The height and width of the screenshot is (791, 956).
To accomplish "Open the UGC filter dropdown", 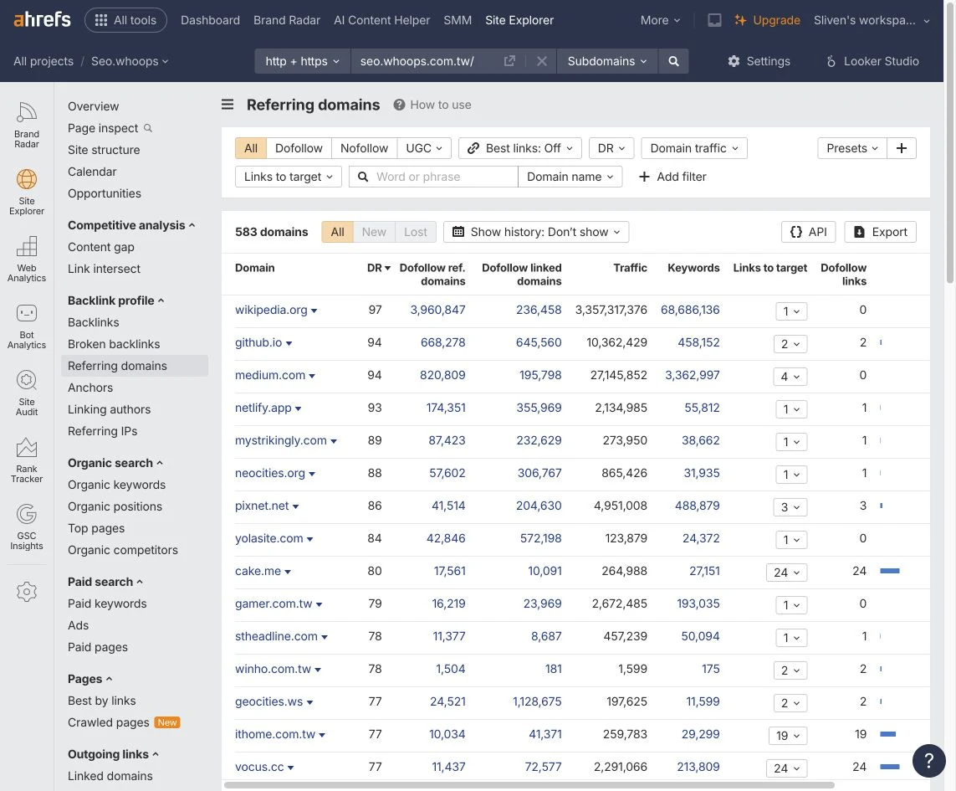I will (x=424, y=148).
